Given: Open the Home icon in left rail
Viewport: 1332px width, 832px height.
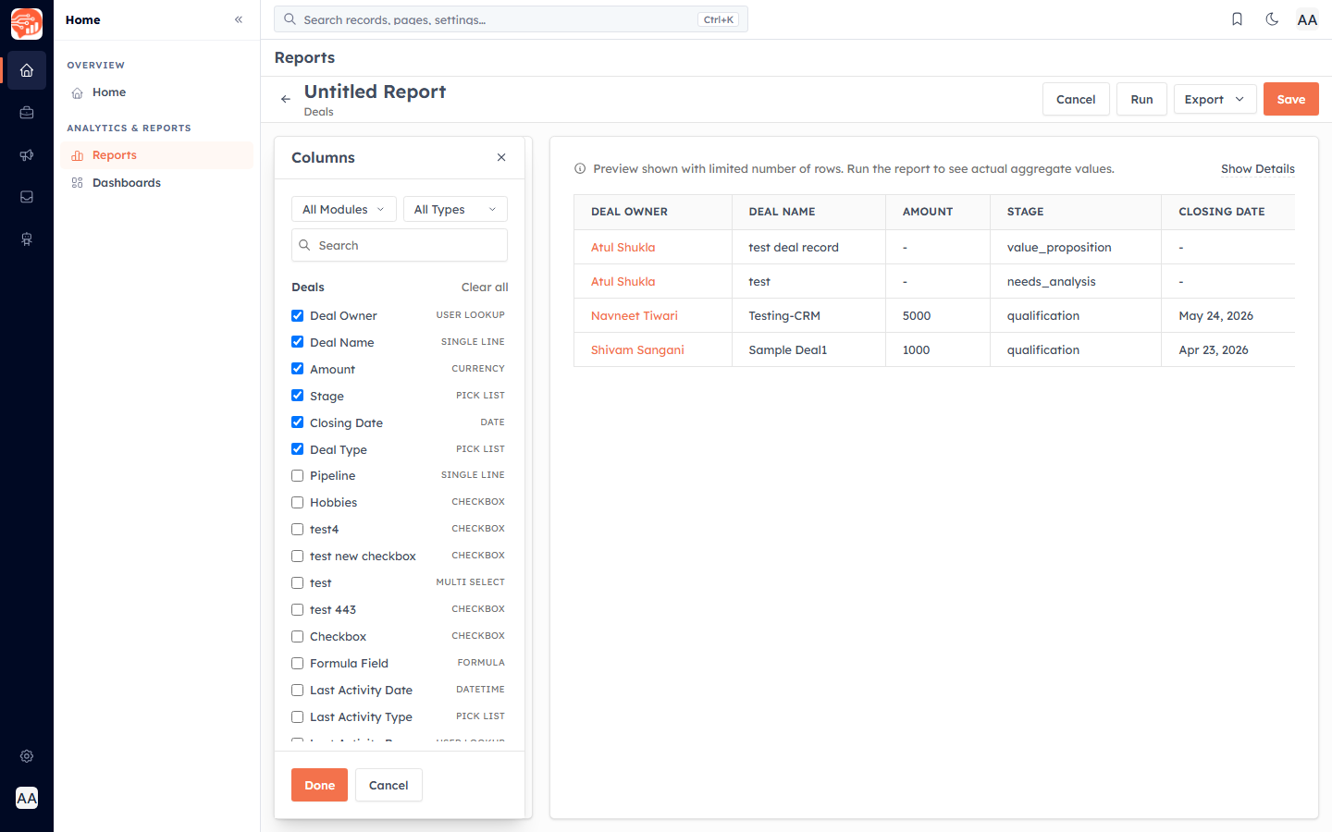Looking at the screenshot, I should point(27,70).
